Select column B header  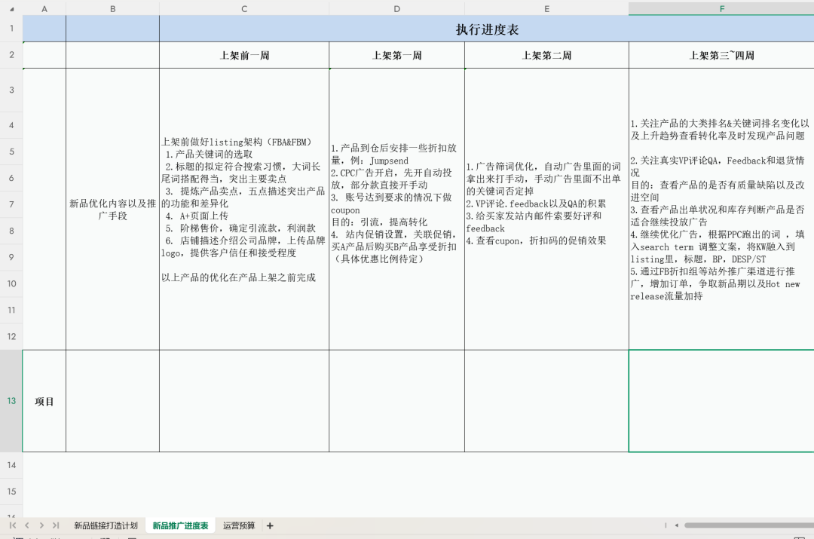(x=112, y=9)
